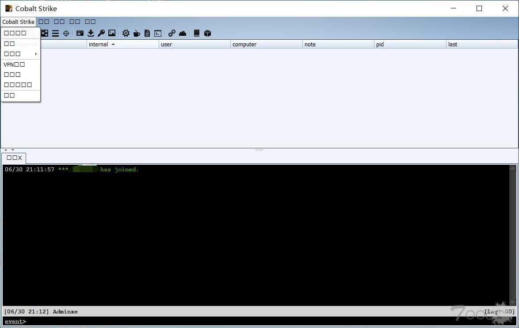The height and width of the screenshot is (328, 519).
Task: View keystrokes via the key icon
Action: (x=101, y=34)
